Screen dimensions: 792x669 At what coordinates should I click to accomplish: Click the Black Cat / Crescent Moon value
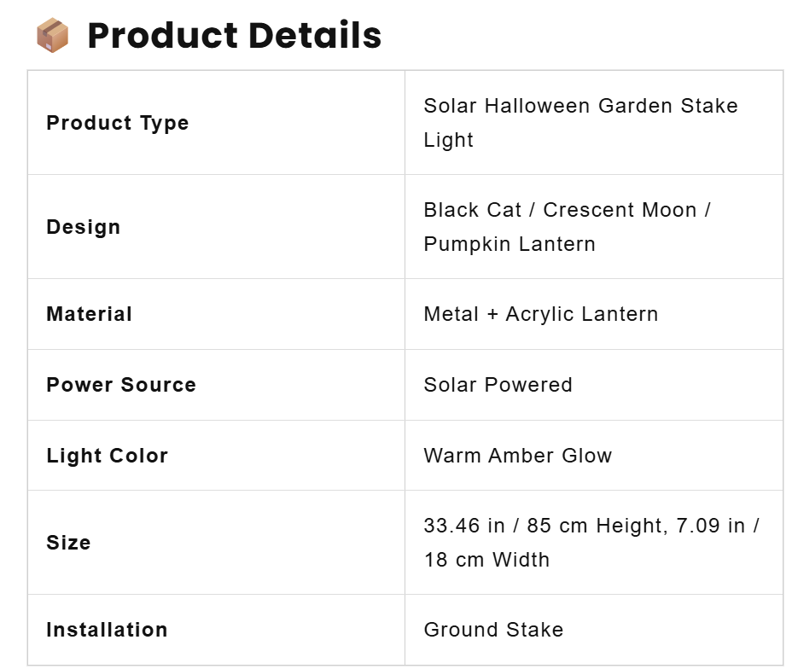pyautogui.click(x=561, y=210)
